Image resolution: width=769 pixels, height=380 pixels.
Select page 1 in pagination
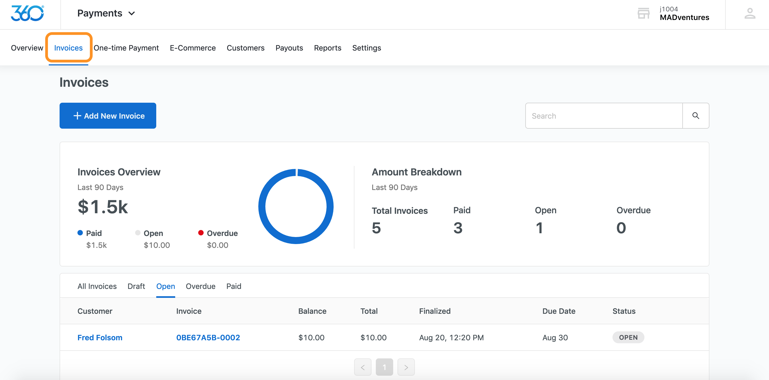(x=384, y=367)
